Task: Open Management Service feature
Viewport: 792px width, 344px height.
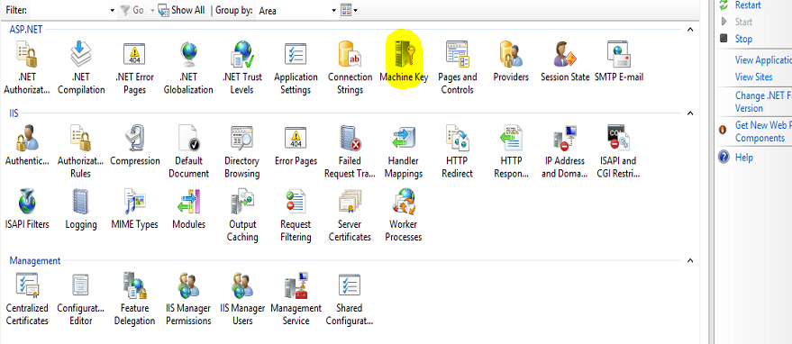Action: coord(296,300)
